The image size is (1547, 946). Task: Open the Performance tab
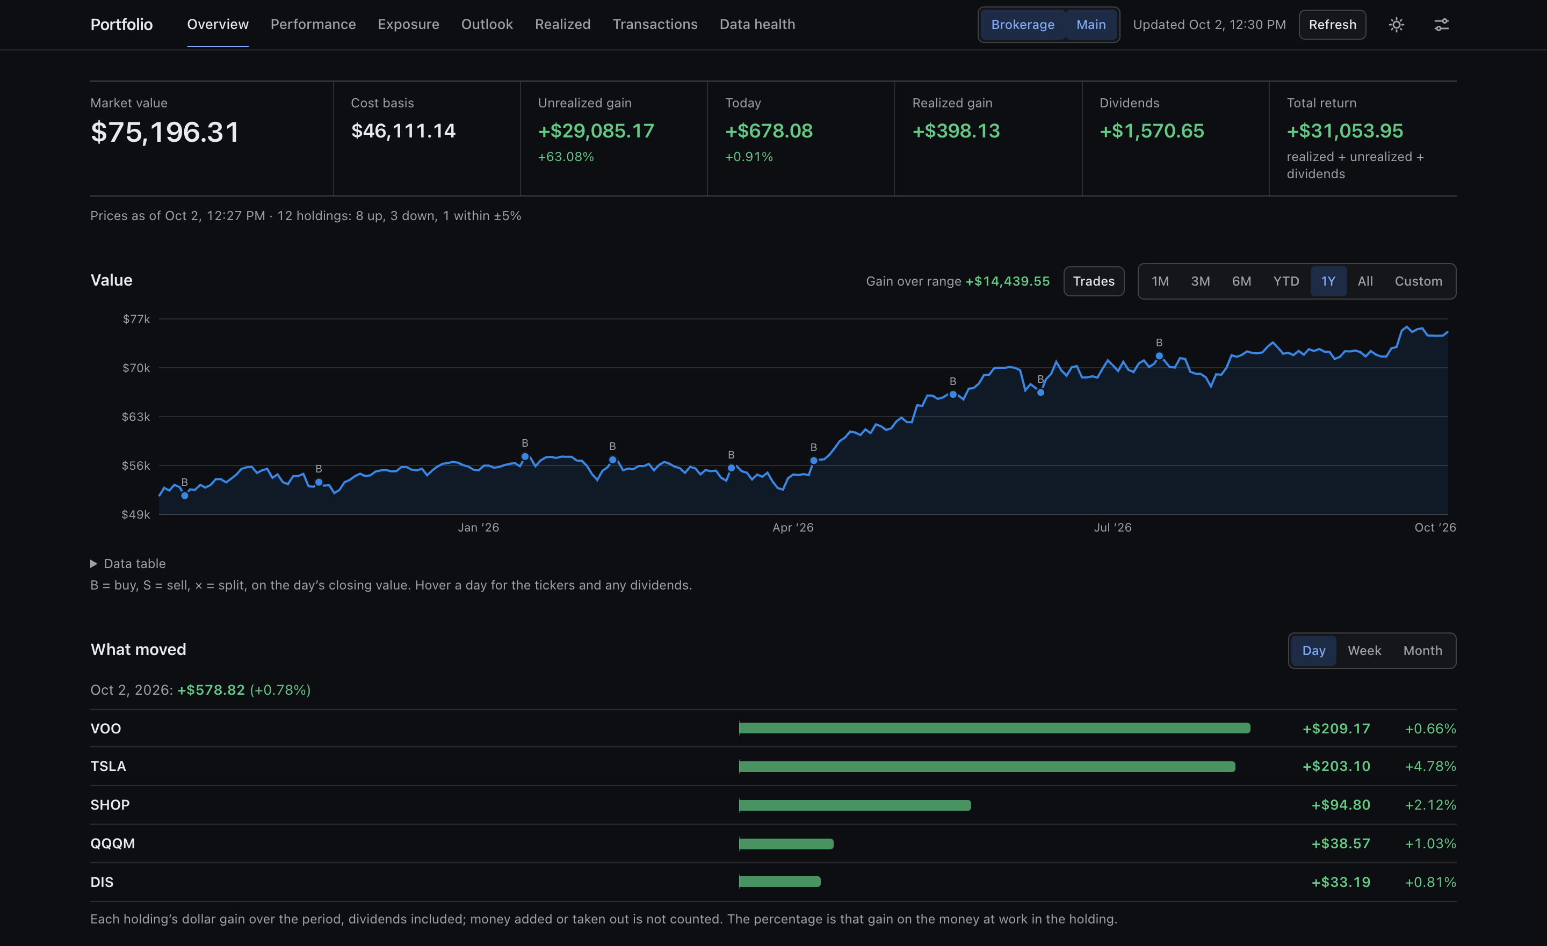point(313,25)
